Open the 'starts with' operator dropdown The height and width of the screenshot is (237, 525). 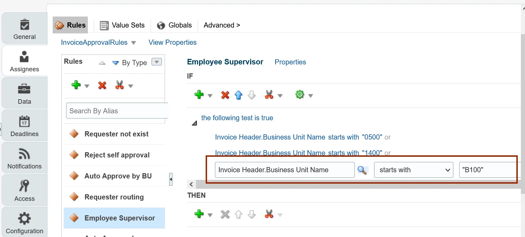pos(413,170)
